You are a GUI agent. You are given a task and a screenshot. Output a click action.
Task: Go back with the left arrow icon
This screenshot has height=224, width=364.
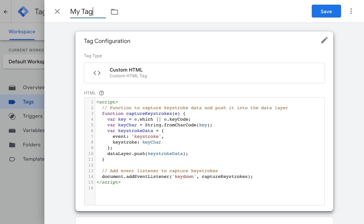6,11
